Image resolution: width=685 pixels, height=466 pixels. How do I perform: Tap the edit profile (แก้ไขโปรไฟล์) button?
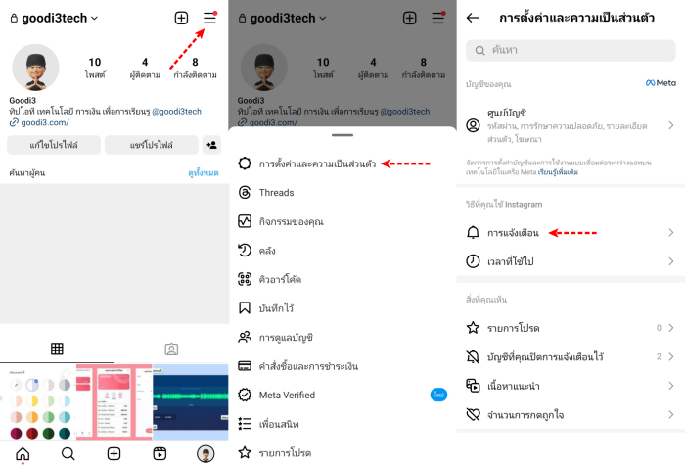(x=54, y=145)
